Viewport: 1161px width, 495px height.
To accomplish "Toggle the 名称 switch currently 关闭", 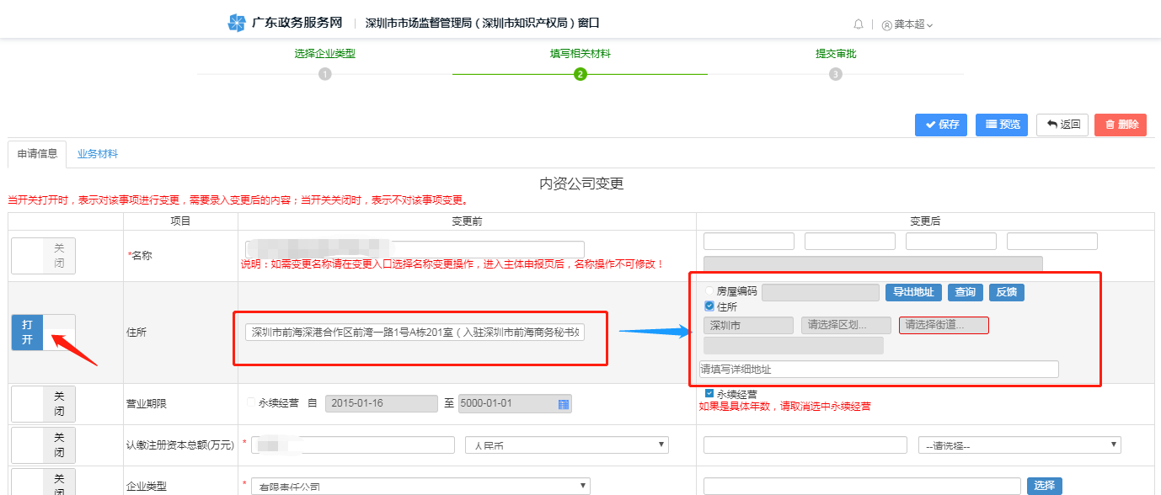I will [43, 255].
